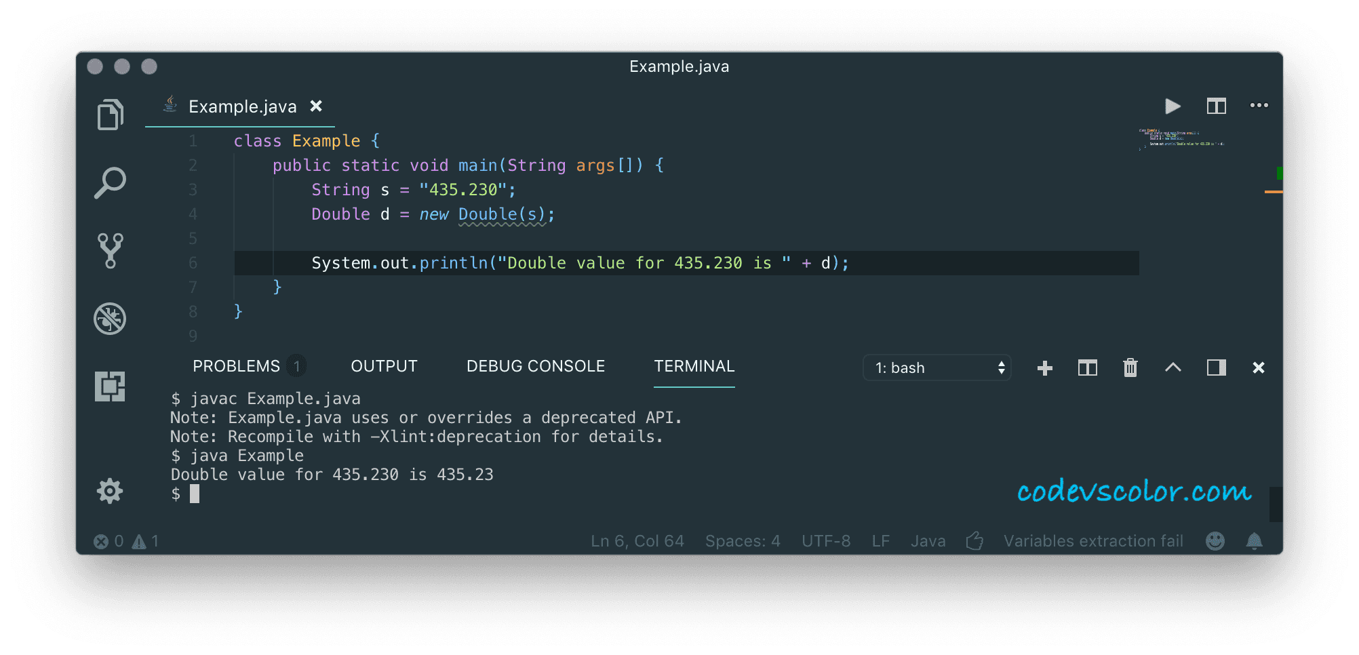Viewport: 1359px width, 655px height.
Task: Open the Source Control view
Action: pyautogui.click(x=110, y=250)
